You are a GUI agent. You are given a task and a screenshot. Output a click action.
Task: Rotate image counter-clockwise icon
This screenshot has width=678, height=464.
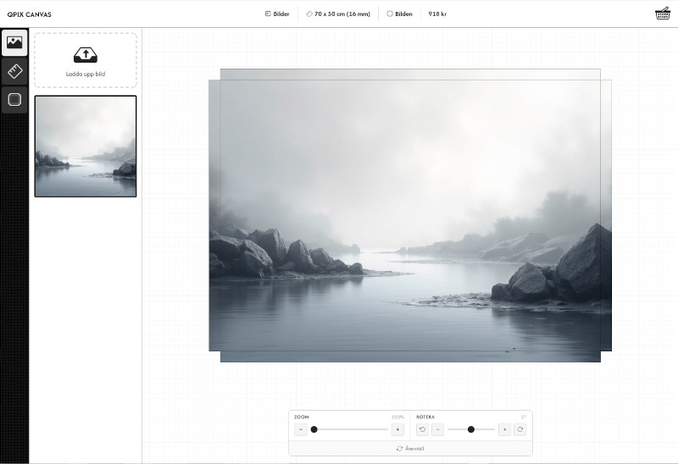tap(422, 429)
